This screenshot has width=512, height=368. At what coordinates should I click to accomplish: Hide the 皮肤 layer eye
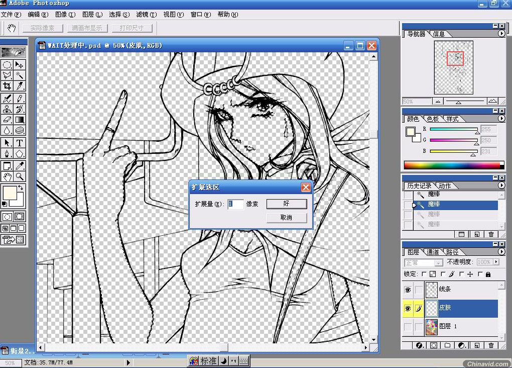(408, 309)
